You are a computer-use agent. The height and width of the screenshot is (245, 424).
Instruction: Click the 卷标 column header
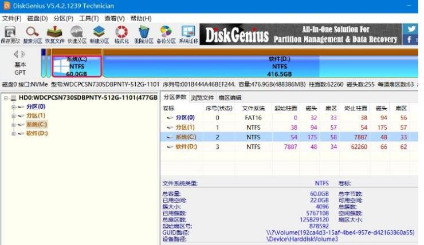168,108
